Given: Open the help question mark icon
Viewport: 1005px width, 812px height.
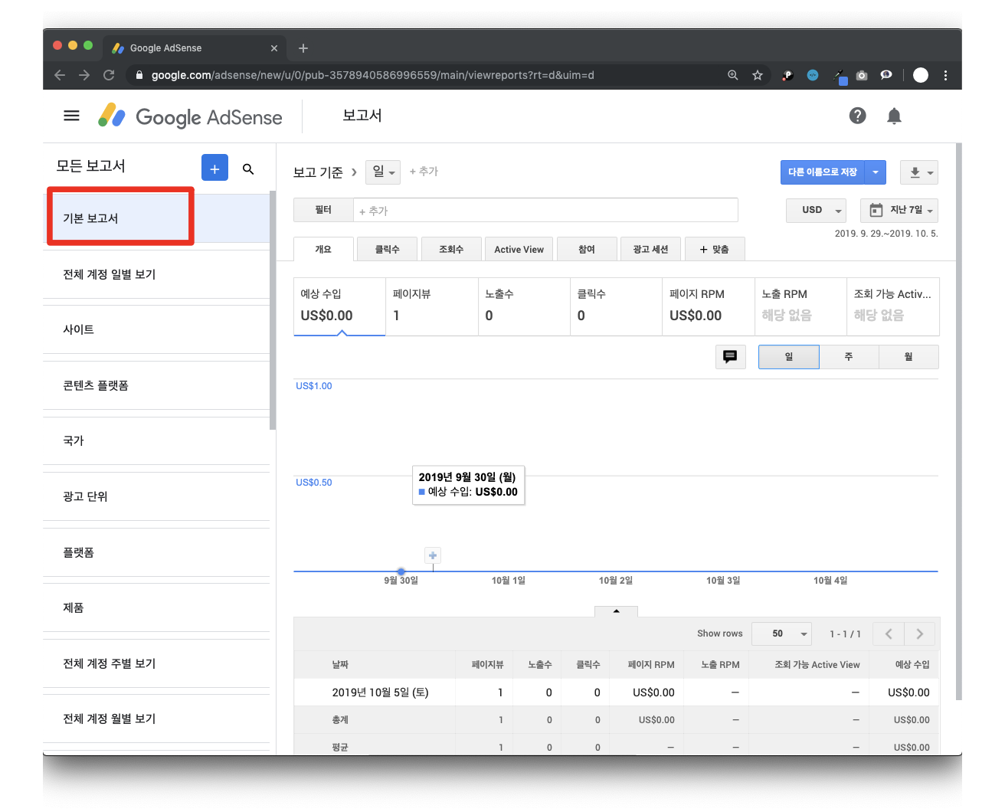Looking at the screenshot, I should point(858,116).
